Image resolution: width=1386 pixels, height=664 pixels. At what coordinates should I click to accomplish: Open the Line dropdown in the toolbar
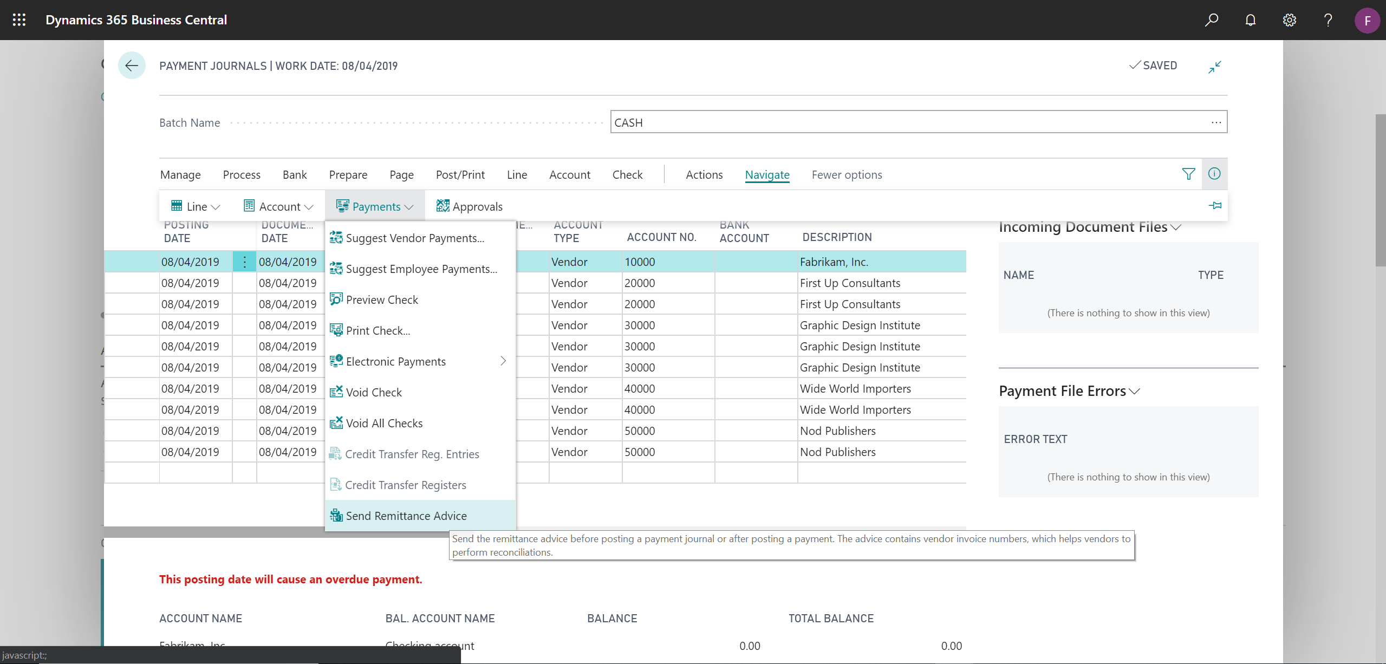pyautogui.click(x=195, y=206)
